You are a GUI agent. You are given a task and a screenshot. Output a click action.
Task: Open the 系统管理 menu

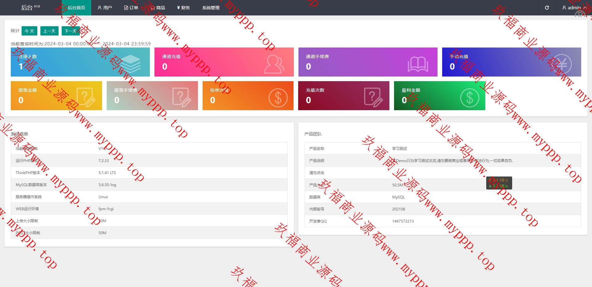(x=211, y=8)
